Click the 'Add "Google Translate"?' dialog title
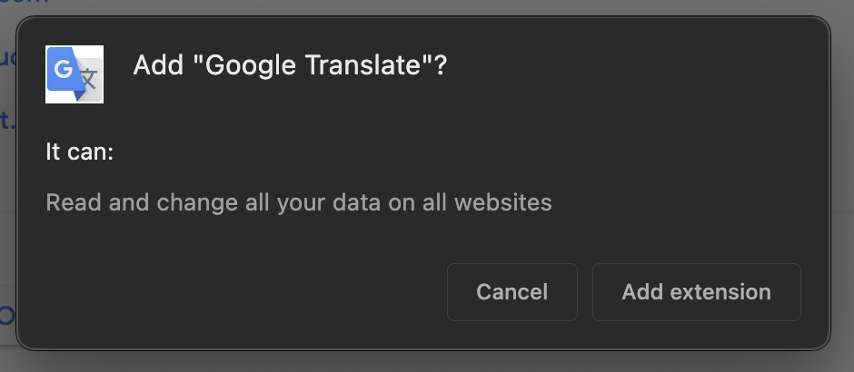854x372 pixels. click(291, 66)
